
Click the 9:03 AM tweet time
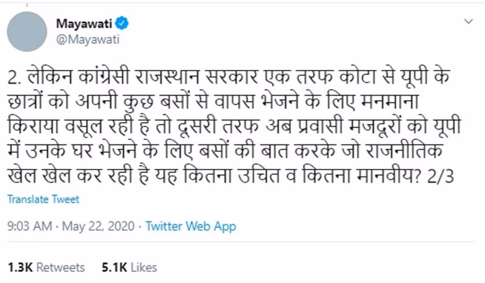(30, 226)
